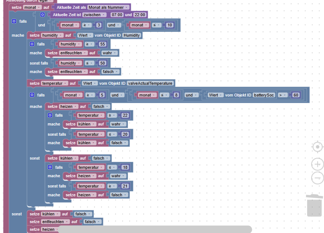The width and height of the screenshot is (324, 233).
Task: Open the trash can
Action: pos(314,205)
